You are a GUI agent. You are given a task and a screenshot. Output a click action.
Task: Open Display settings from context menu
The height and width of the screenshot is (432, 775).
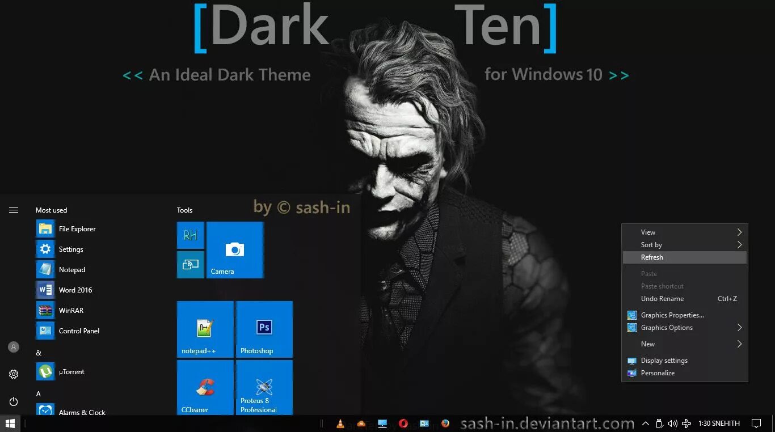click(x=685, y=361)
